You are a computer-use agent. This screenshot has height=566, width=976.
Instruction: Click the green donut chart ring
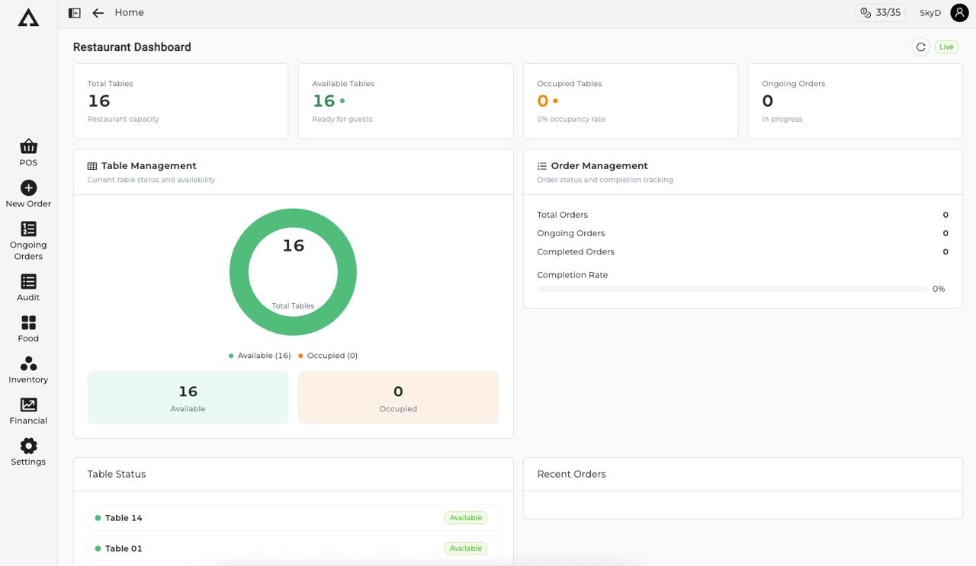click(x=239, y=272)
